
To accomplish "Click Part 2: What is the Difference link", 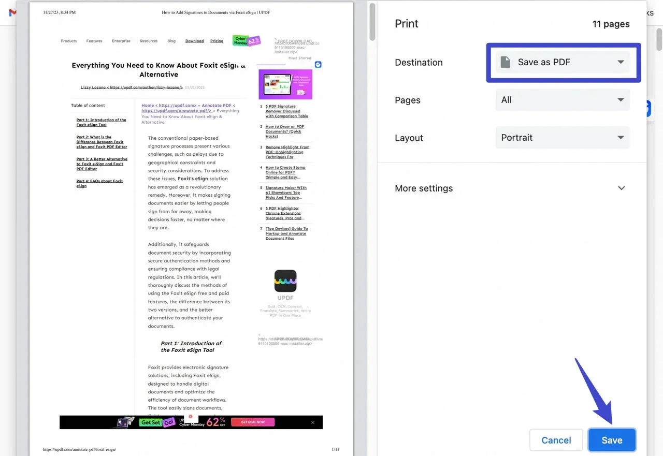I will click(x=102, y=142).
